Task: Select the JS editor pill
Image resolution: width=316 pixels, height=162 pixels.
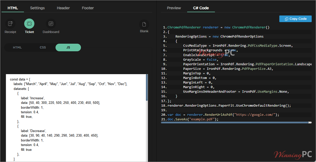Action: 68,47
